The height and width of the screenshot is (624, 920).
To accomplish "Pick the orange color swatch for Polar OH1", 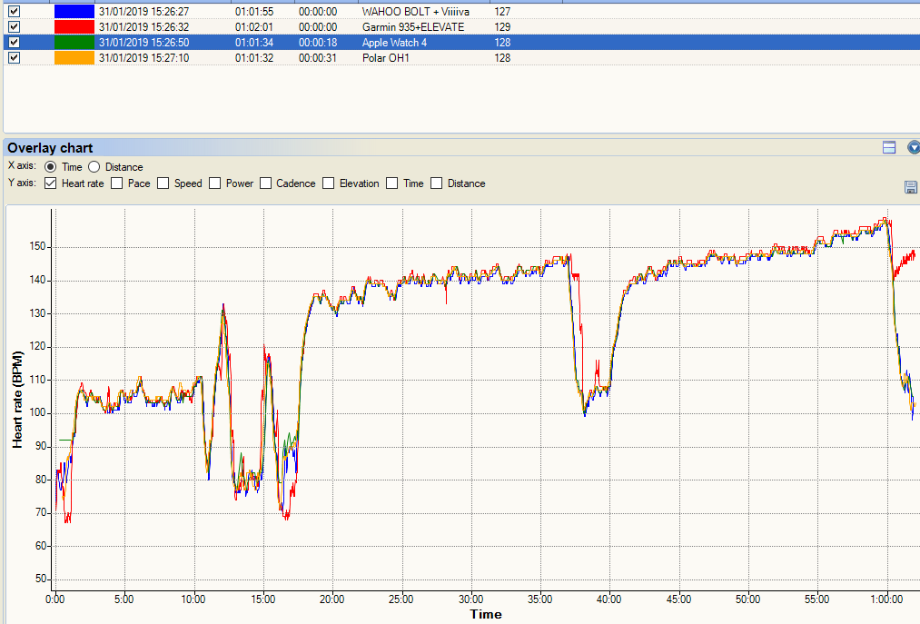I will tap(74, 58).
